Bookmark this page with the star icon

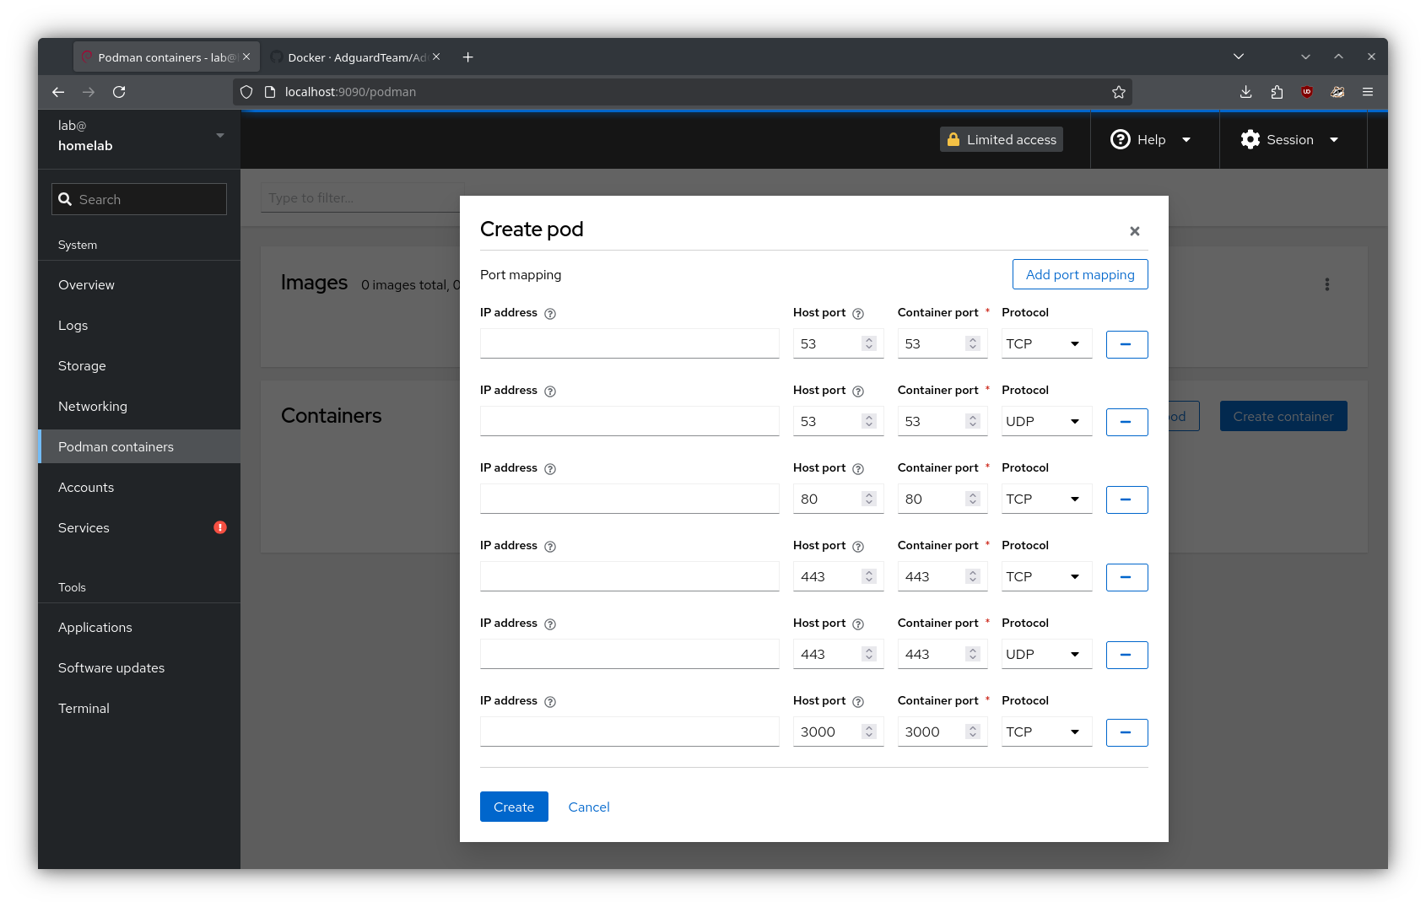pos(1119,92)
